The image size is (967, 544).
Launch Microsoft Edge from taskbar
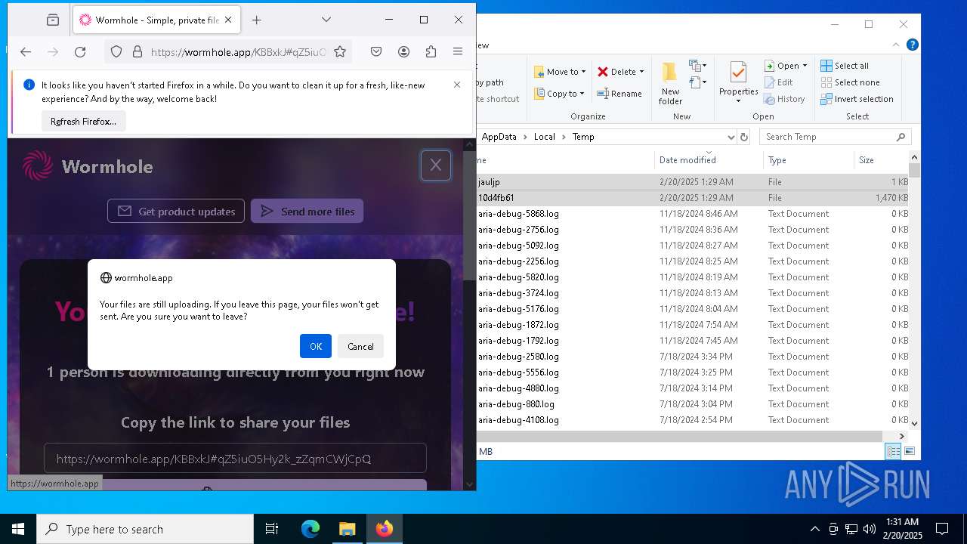point(310,529)
